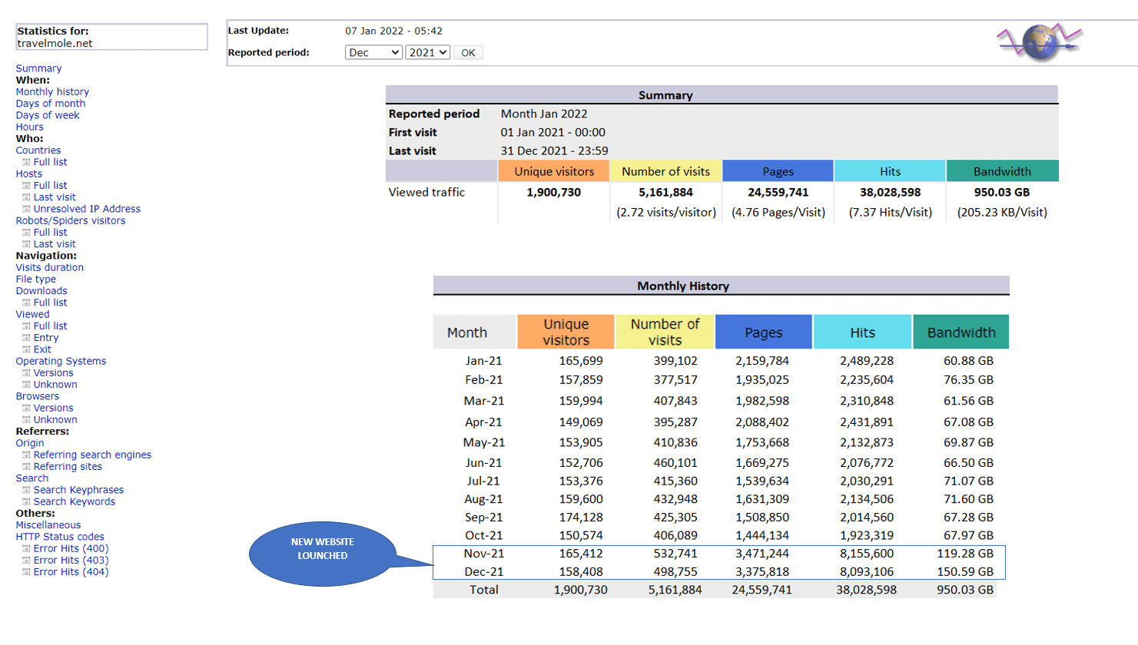Go to Days of week report
This screenshot has height=645, width=1138.
coord(48,116)
